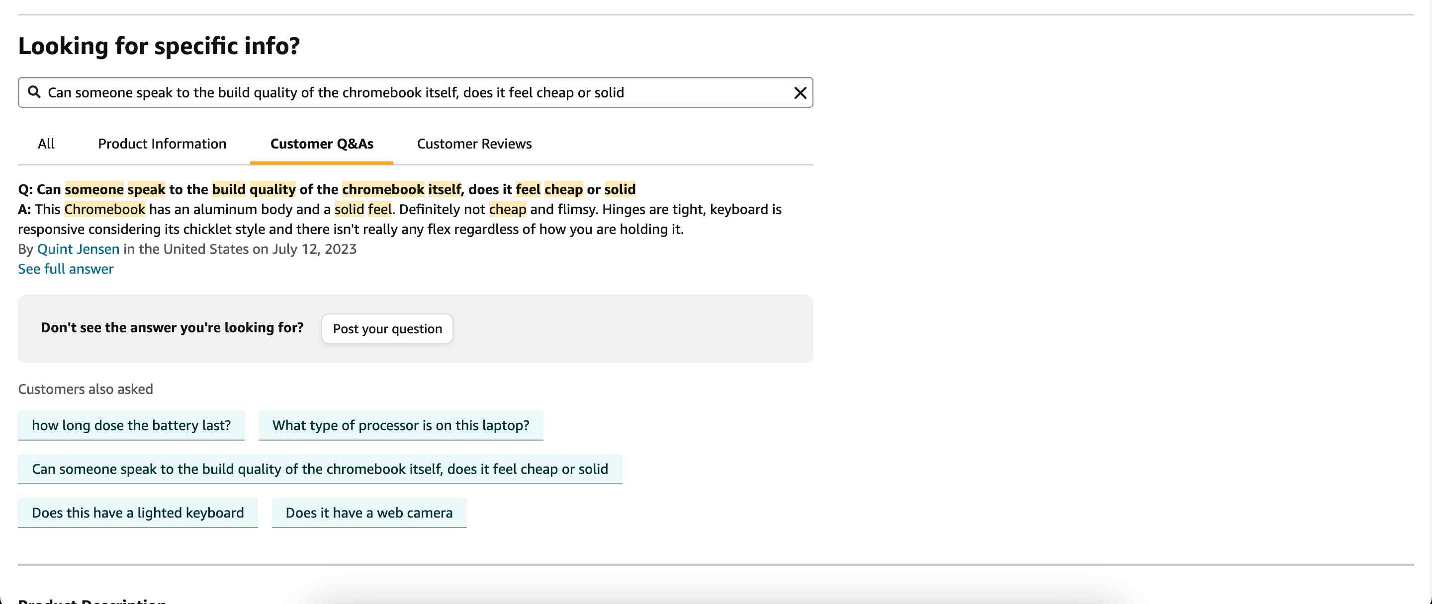Screen dimensions: 1432x604
Task: Expand the full answer section
Action: pyautogui.click(x=65, y=268)
